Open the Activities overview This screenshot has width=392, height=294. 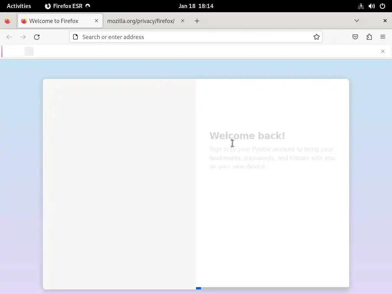coord(19,6)
